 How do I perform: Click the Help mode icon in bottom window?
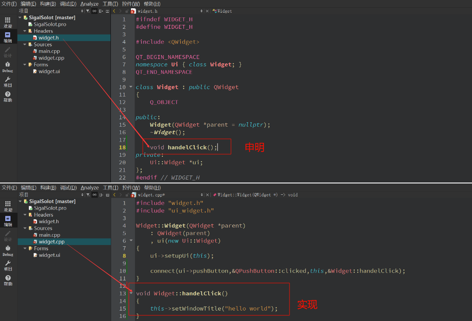click(x=8, y=280)
